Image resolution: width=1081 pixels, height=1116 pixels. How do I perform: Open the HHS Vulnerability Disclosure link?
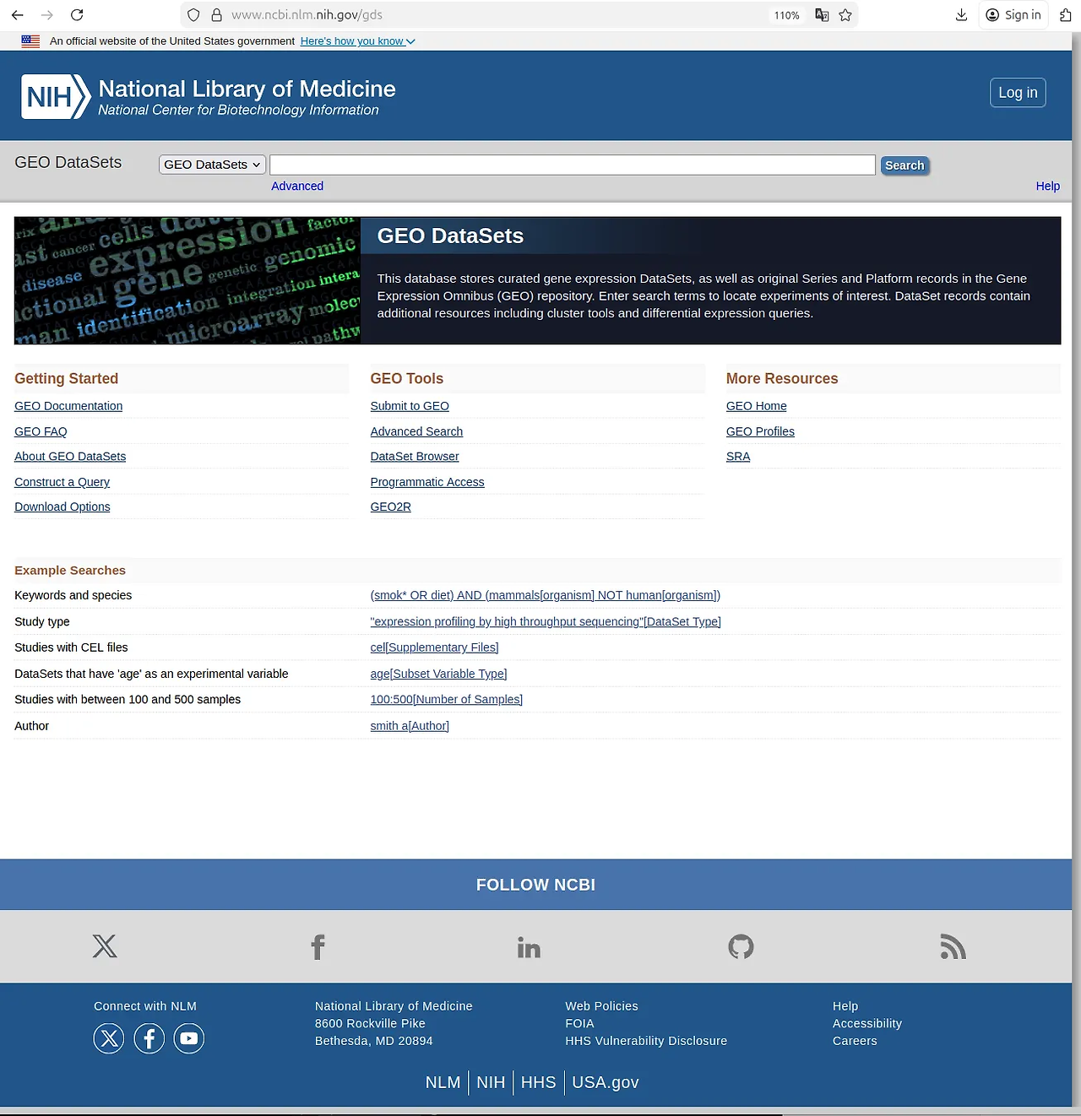click(646, 1041)
